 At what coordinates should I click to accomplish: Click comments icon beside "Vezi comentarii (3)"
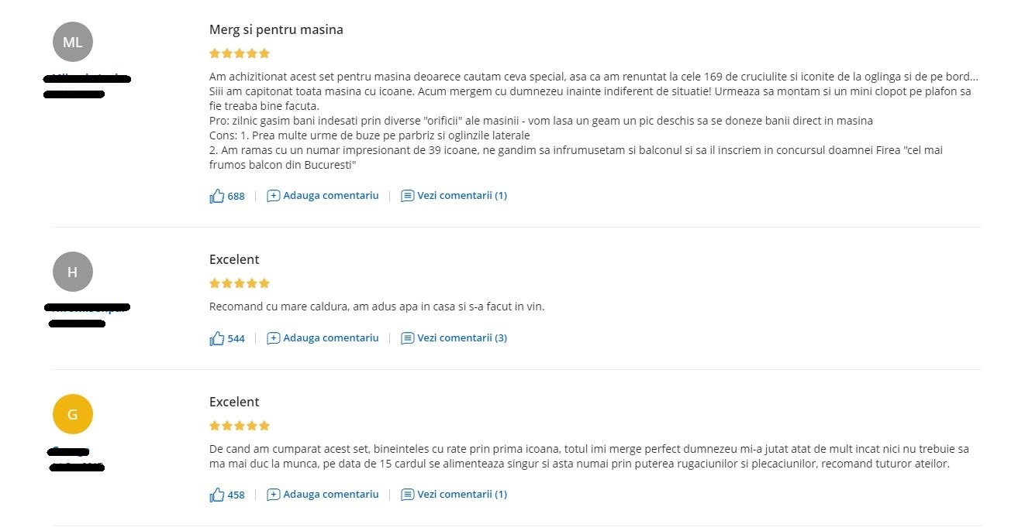[407, 338]
